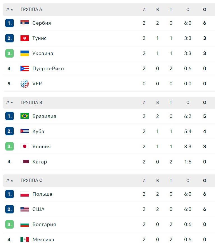Sort Группа B by rank arrow

point(12,102)
